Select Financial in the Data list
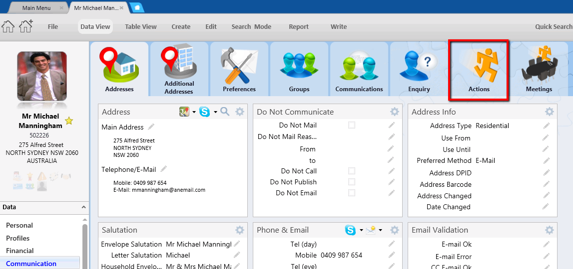 20,251
